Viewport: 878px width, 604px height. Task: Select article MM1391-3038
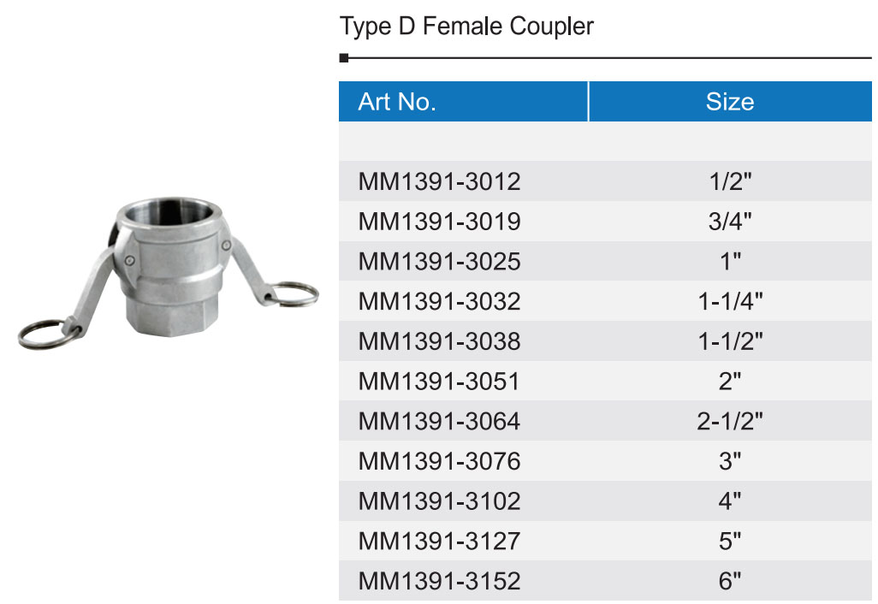click(x=439, y=341)
